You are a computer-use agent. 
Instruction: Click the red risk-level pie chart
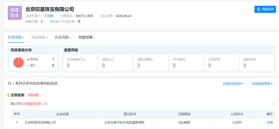click(x=18, y=62)
